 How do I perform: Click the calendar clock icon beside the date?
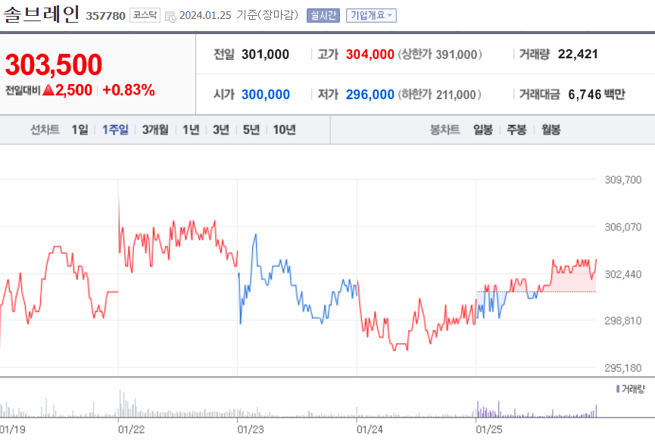pyautogui.click(x=170, y=17)
